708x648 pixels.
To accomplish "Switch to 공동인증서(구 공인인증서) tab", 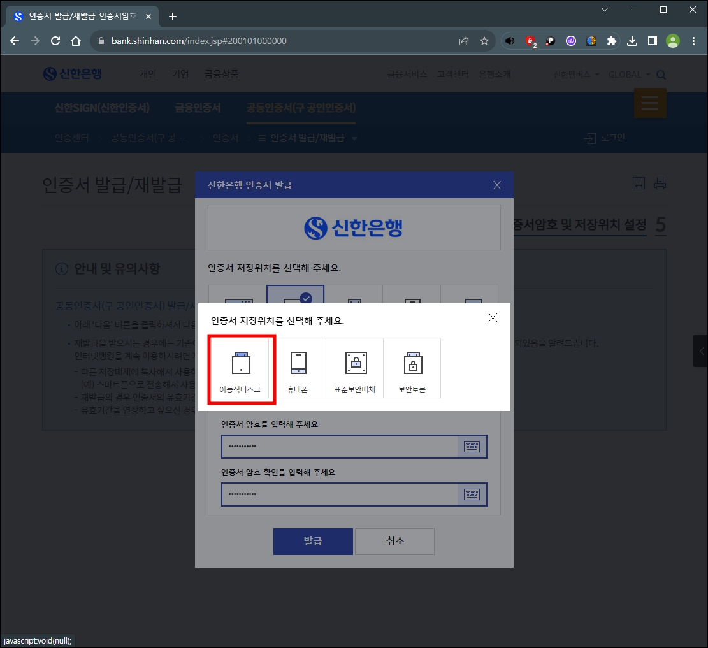I will (x=301, y=108).
